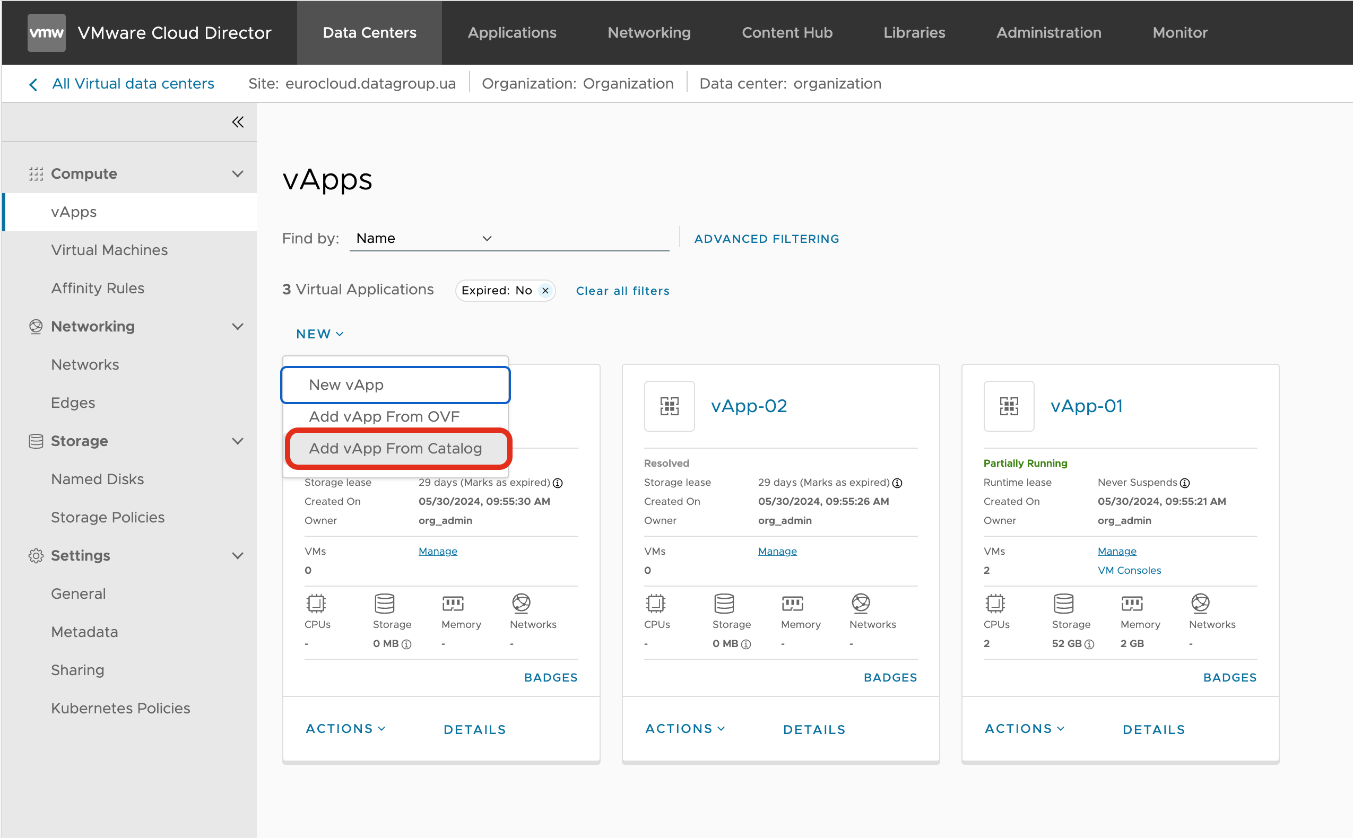
Task: Open Edges in sidebar
Action: (73, 403)
